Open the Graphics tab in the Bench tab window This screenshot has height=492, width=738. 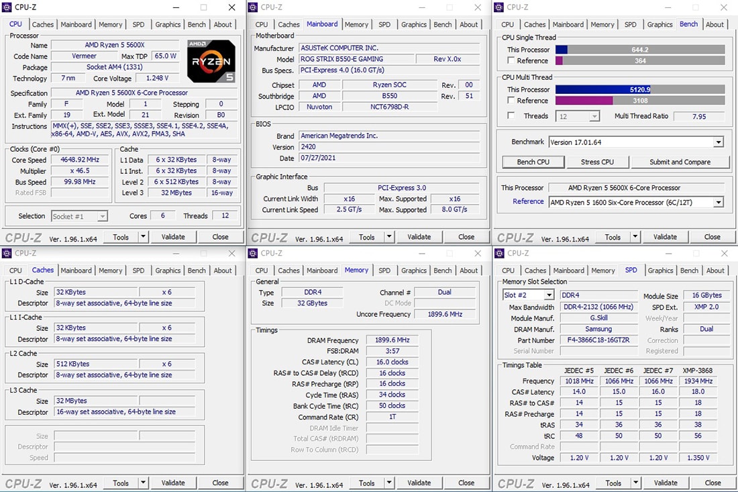[660, 24]
